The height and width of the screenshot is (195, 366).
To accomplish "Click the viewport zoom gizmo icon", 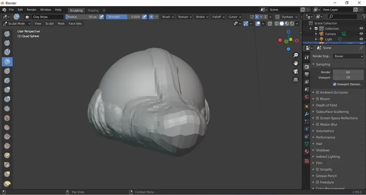I will (x=296, y=55).
